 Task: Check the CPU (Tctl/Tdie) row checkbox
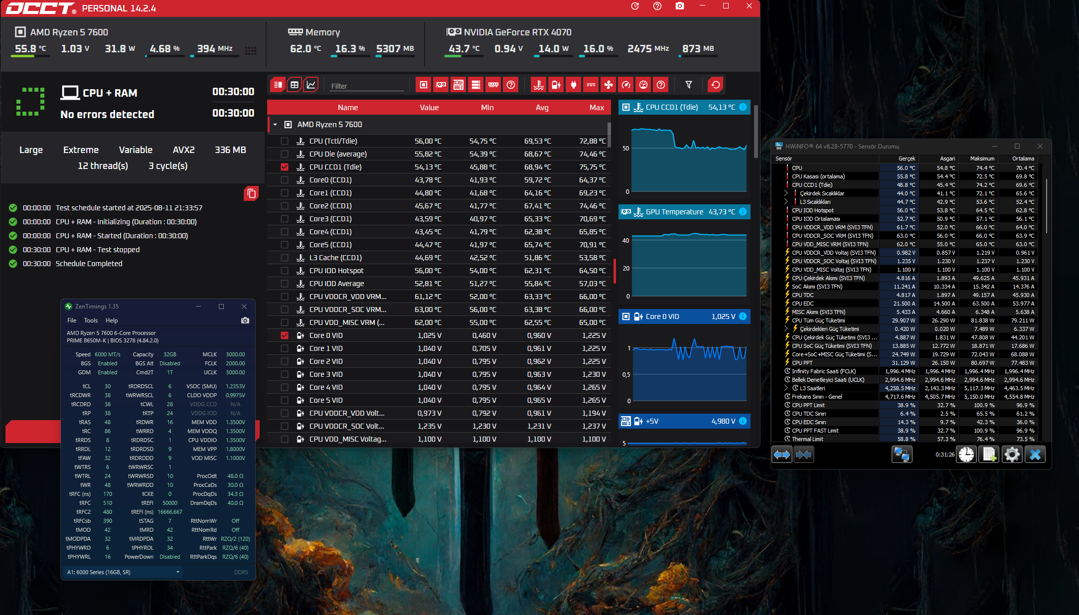pyautogui.click(x=285, y=141)
